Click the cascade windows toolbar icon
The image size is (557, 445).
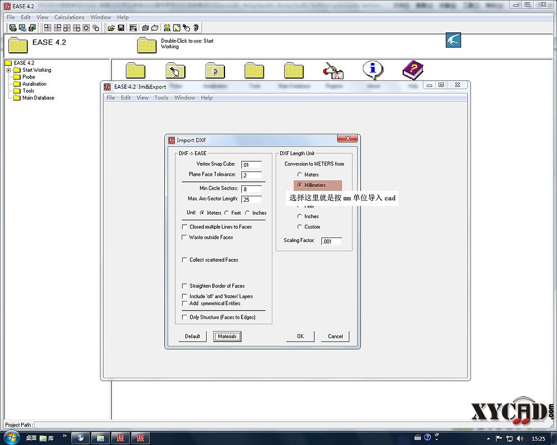click(x=96, y=28)
